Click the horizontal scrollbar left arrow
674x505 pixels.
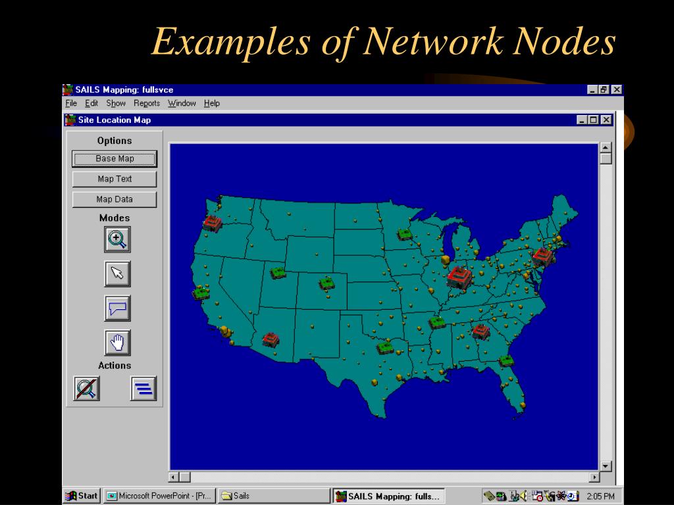pyautogui.click(x=174, y=477)
